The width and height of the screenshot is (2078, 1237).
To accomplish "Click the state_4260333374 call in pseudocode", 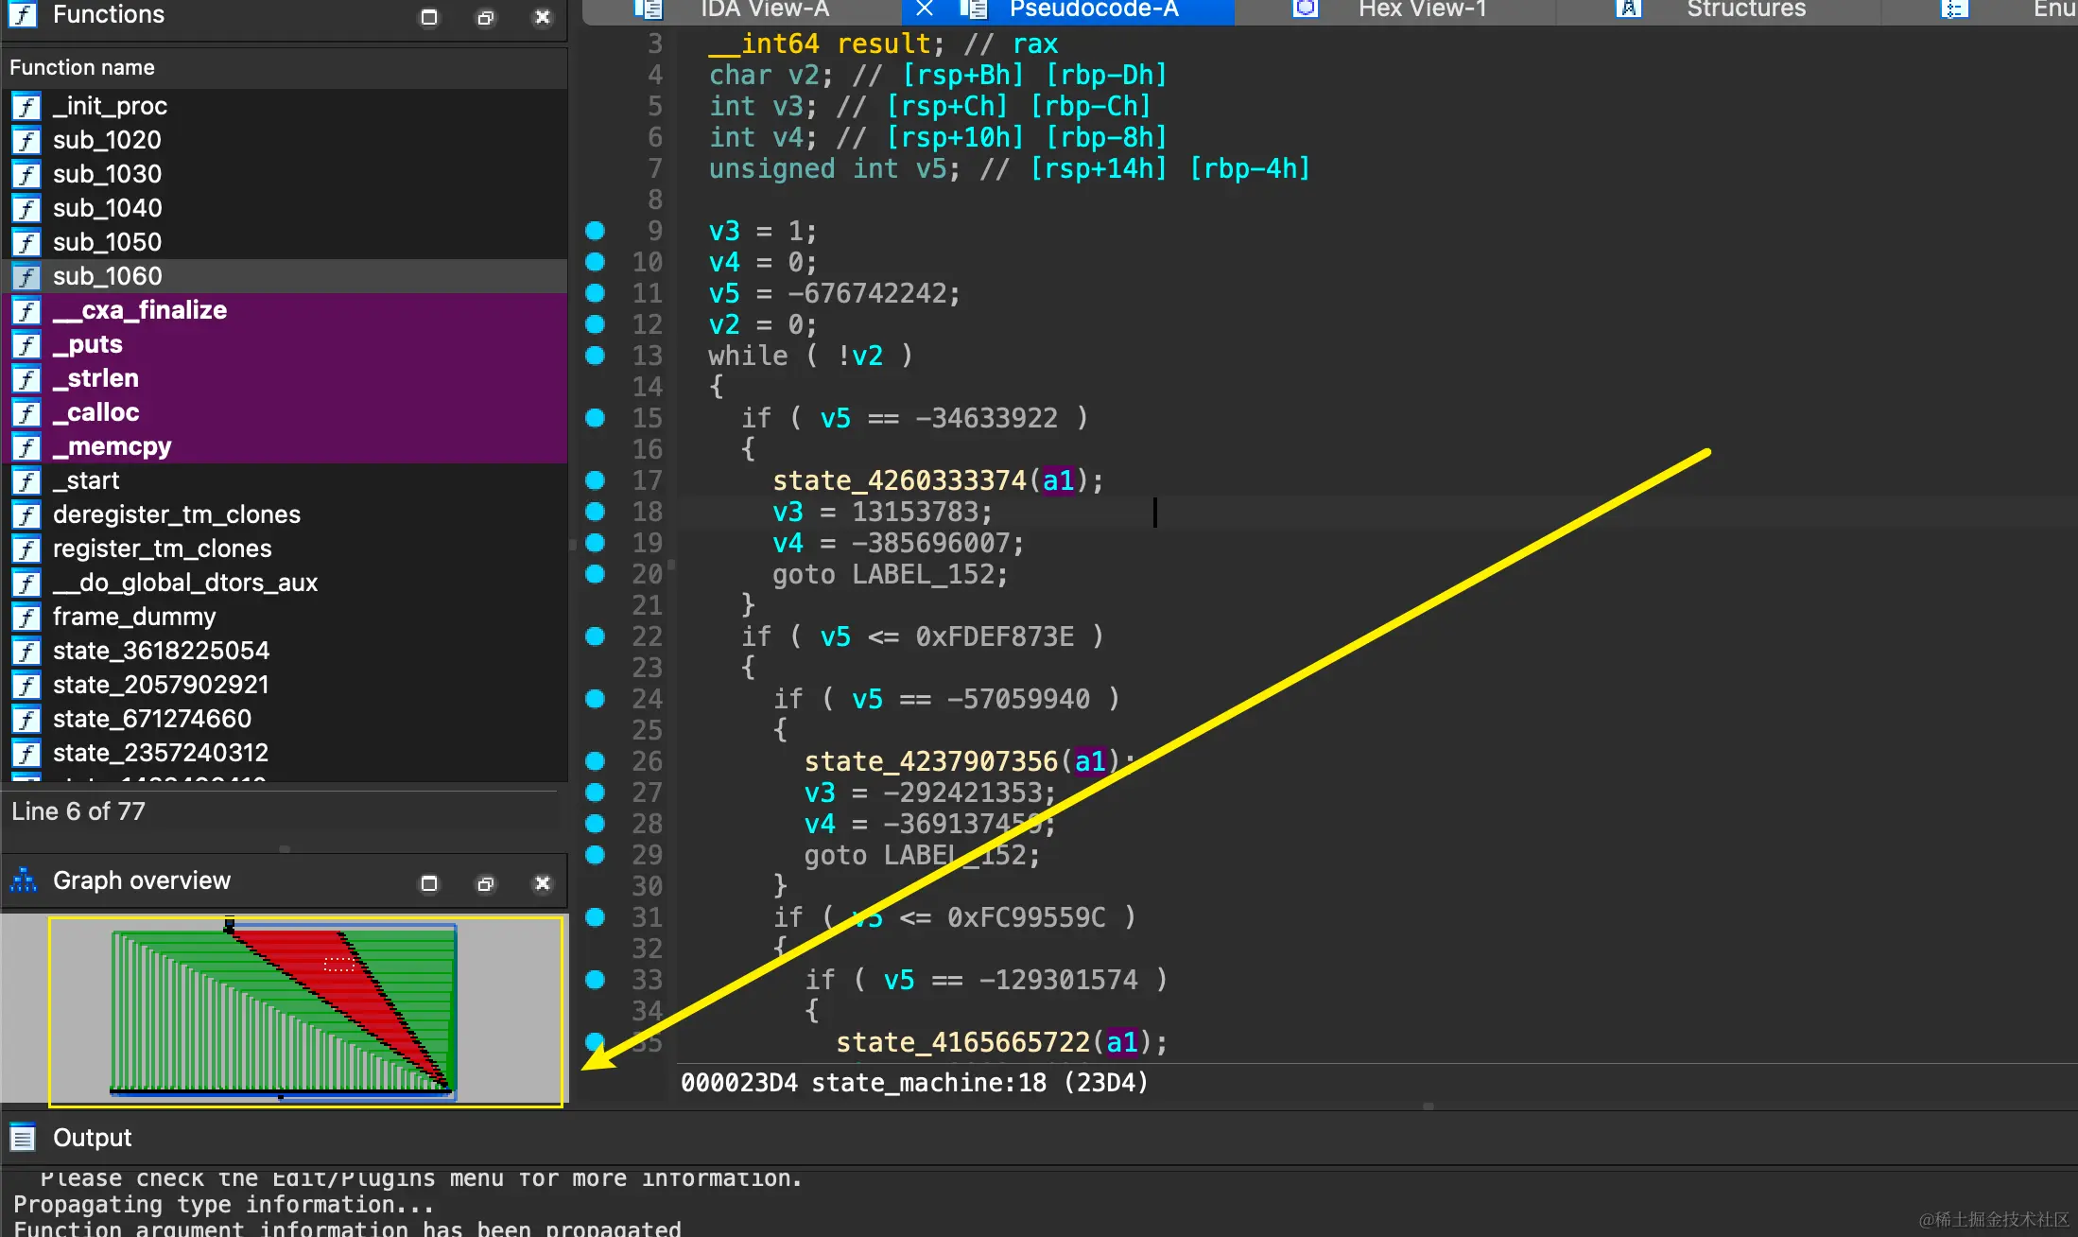I will click(x=898, y=480).
